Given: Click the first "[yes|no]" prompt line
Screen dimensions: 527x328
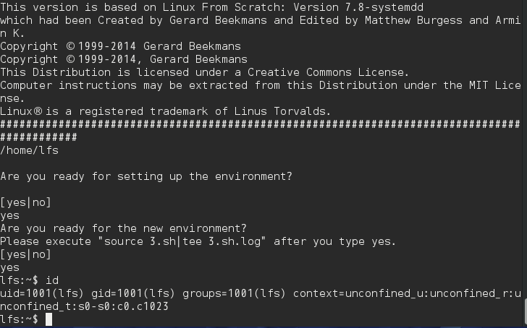Looking at the screenshot, I should point(25,202).
